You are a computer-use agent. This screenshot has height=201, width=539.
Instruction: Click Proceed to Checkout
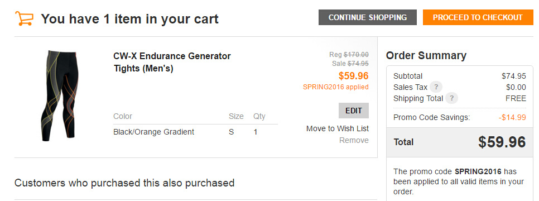click(x=478, y=17)
